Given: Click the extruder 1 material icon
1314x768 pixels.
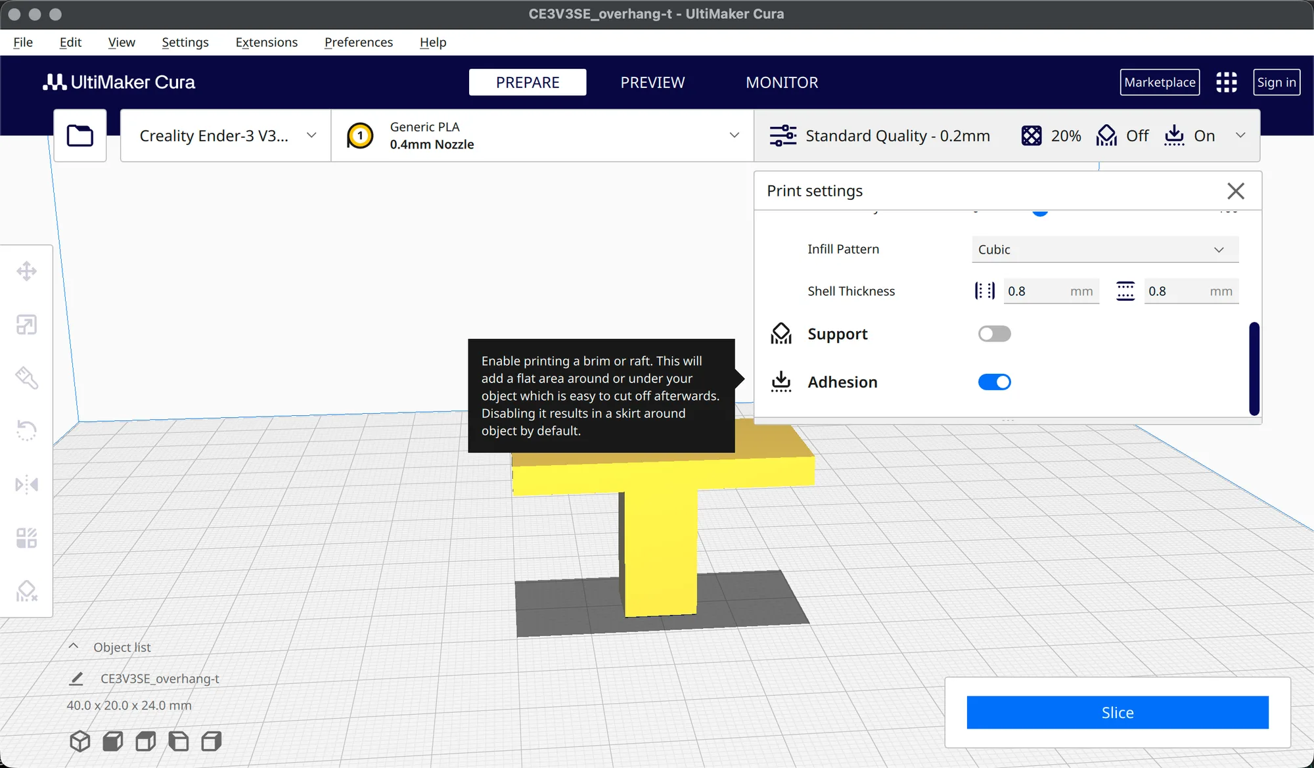Looking at the screenshot, I should coord(360,135).
